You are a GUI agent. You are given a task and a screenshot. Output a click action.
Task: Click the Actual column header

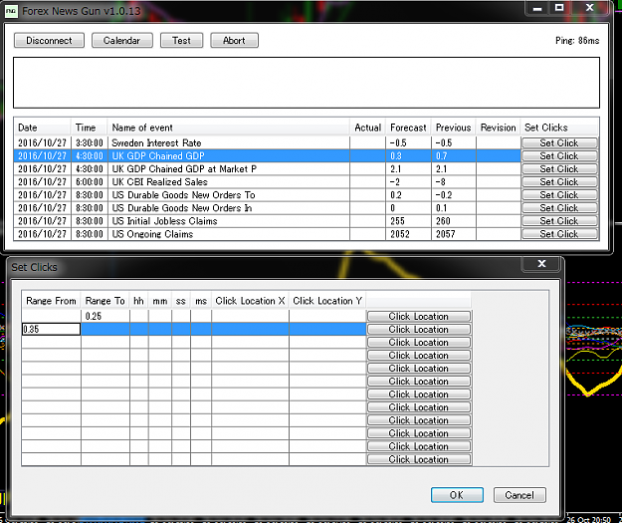[x=367, y=128]
